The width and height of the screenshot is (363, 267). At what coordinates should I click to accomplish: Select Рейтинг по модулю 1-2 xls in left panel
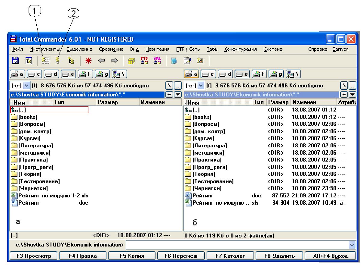click(49, 196)
